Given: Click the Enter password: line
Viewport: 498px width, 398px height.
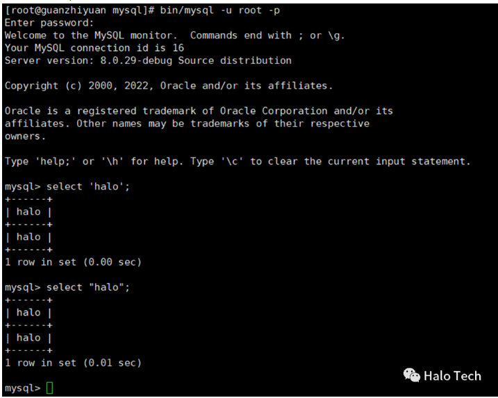Looking at the screenshot, I should 49,23.
